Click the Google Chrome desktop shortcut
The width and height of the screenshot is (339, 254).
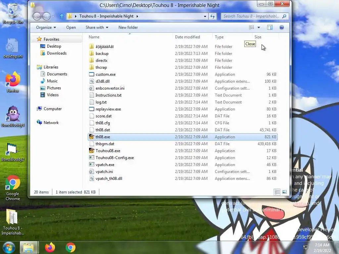tap(13, 188)
